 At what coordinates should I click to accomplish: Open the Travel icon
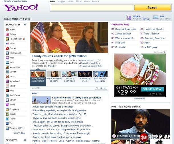7,119
